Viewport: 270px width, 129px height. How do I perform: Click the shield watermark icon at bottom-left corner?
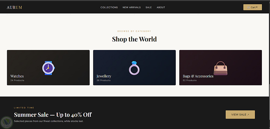[6, 123]
